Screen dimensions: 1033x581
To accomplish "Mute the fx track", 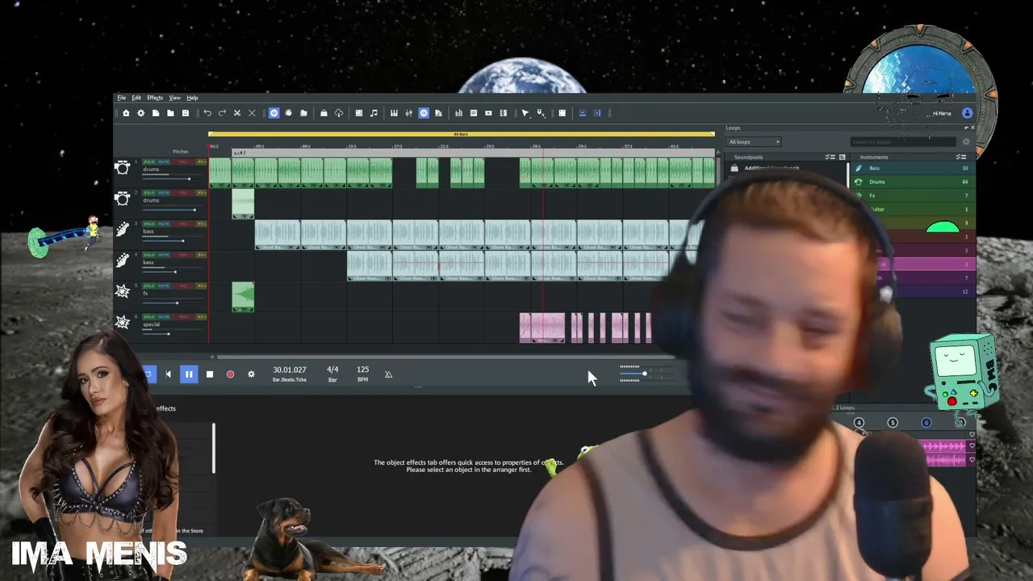I will [164, 286].
